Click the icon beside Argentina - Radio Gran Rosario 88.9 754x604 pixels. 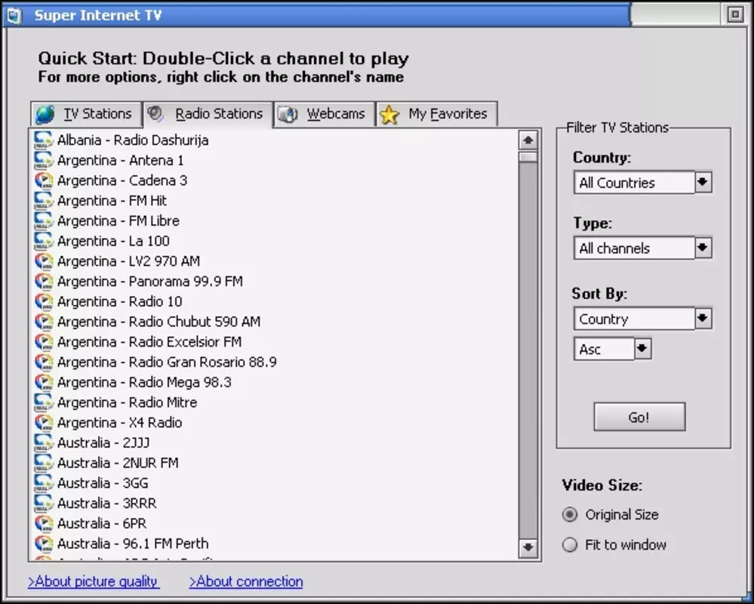43,362
